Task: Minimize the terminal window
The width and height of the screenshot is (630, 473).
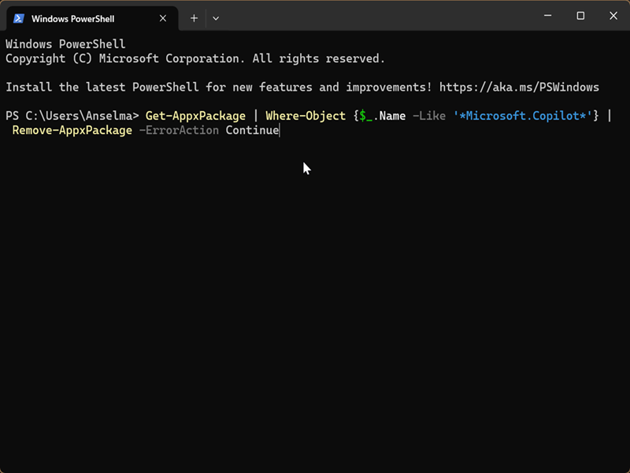Action: click(545, 16)
